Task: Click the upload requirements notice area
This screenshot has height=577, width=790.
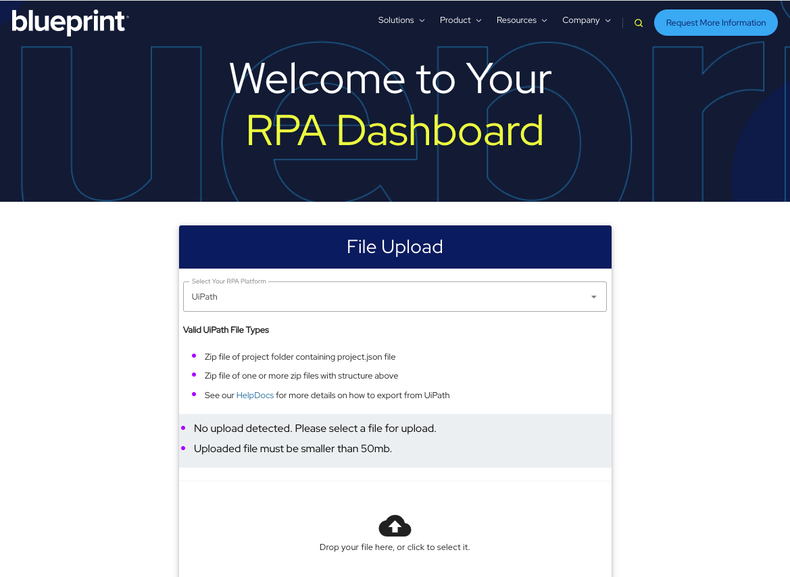Action: 395,438
